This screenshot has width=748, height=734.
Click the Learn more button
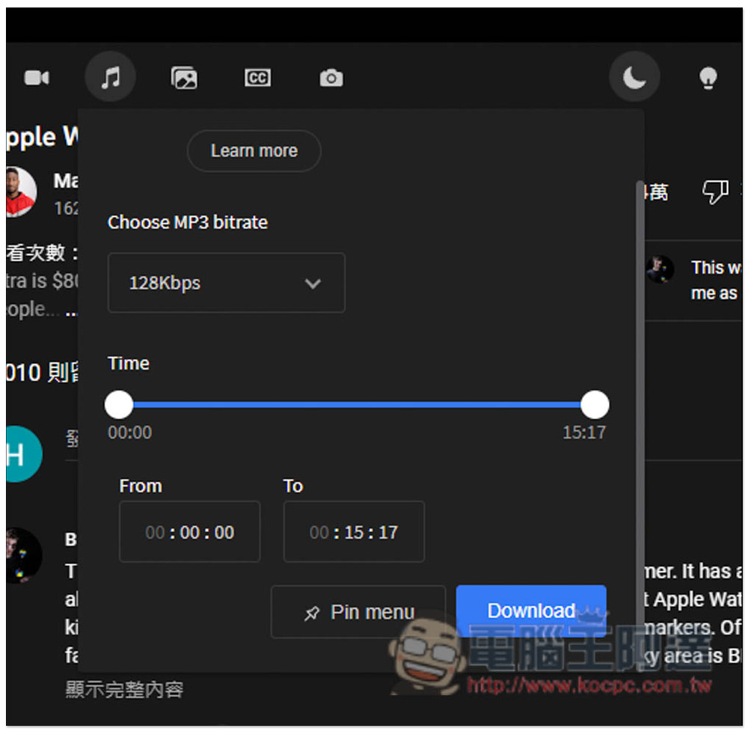[254, 151]
